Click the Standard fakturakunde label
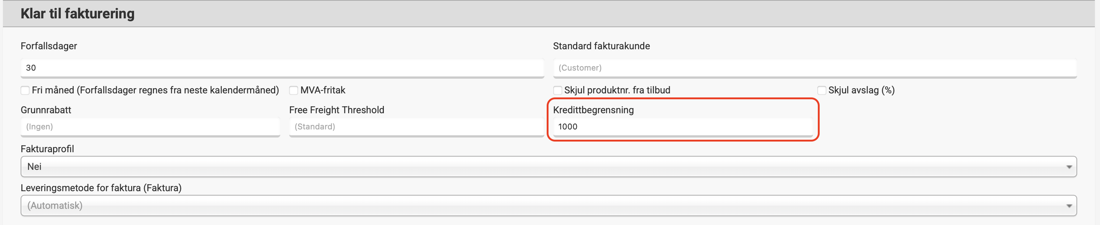This screenshot has width=1100, height=225. [601, 46]
